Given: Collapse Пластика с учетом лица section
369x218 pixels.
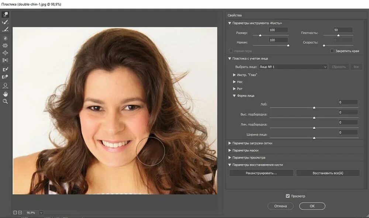Looking at the screenshot, I should (230, 59).
